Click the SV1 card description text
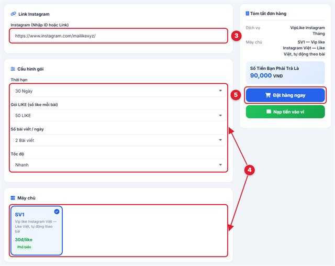 [x=36, y=227]
